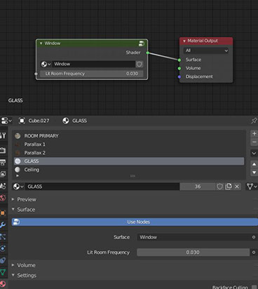The image size is (258, 289).
Task: Click the GLASS material name field
Action: click(x=102, y=187)
